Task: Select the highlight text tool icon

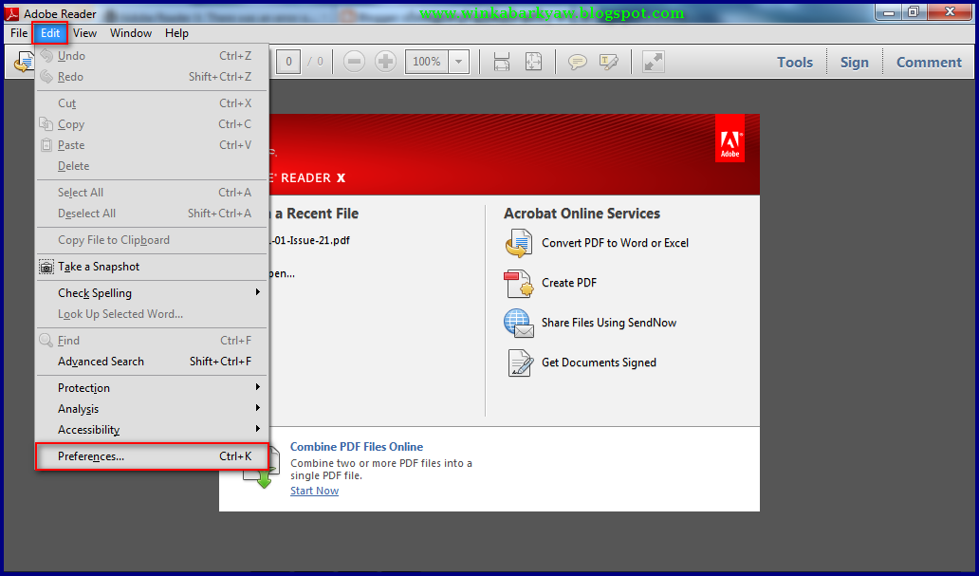Action: tap(609, 62)
